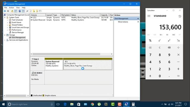Viewport: 190px width, 107px height.
Task: Open File Explorer from the taskbar
Action: pyautogui.click(x=72, y=104)
